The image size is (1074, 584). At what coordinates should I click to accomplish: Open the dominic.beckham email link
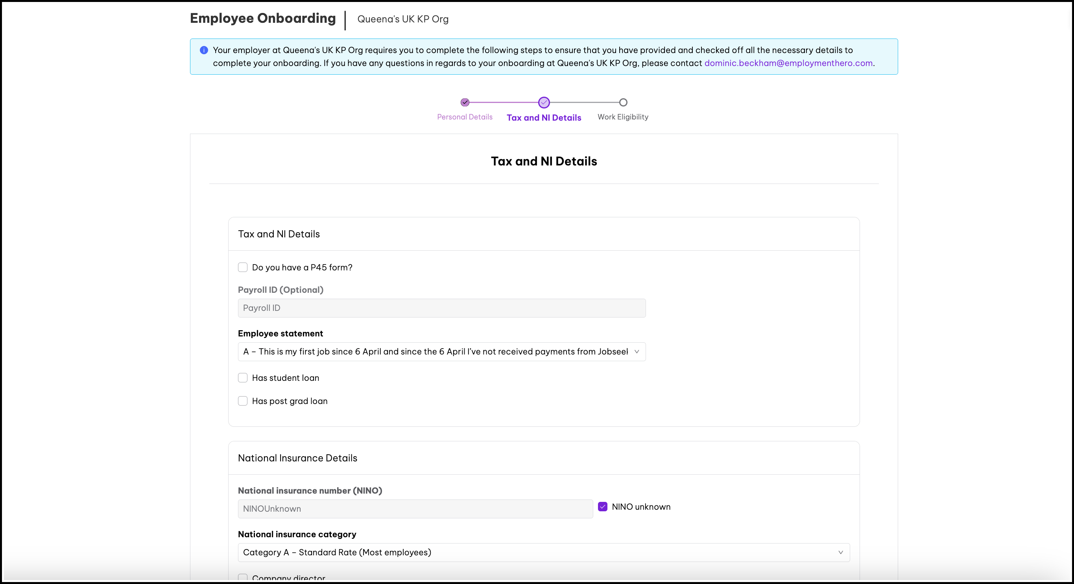(788, 63)
